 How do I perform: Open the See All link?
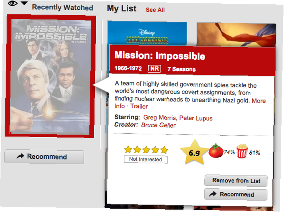pyautogui.click(x=155, y=10)
